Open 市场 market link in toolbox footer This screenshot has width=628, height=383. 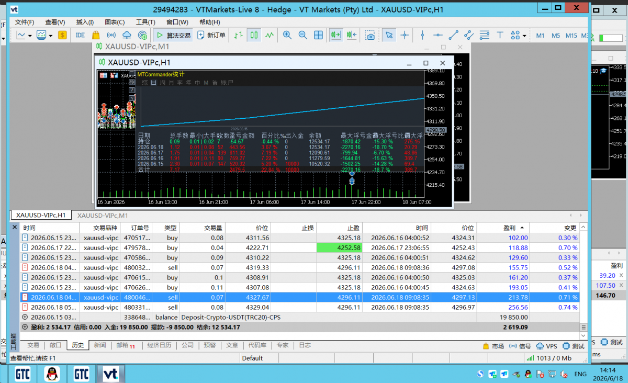coord(493,346)
